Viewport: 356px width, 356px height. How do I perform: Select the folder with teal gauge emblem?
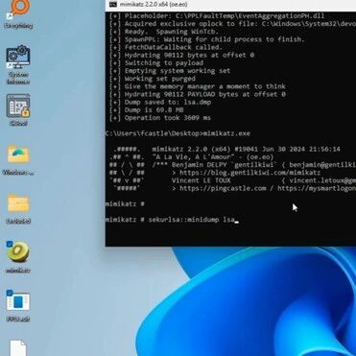coord(18,154)
